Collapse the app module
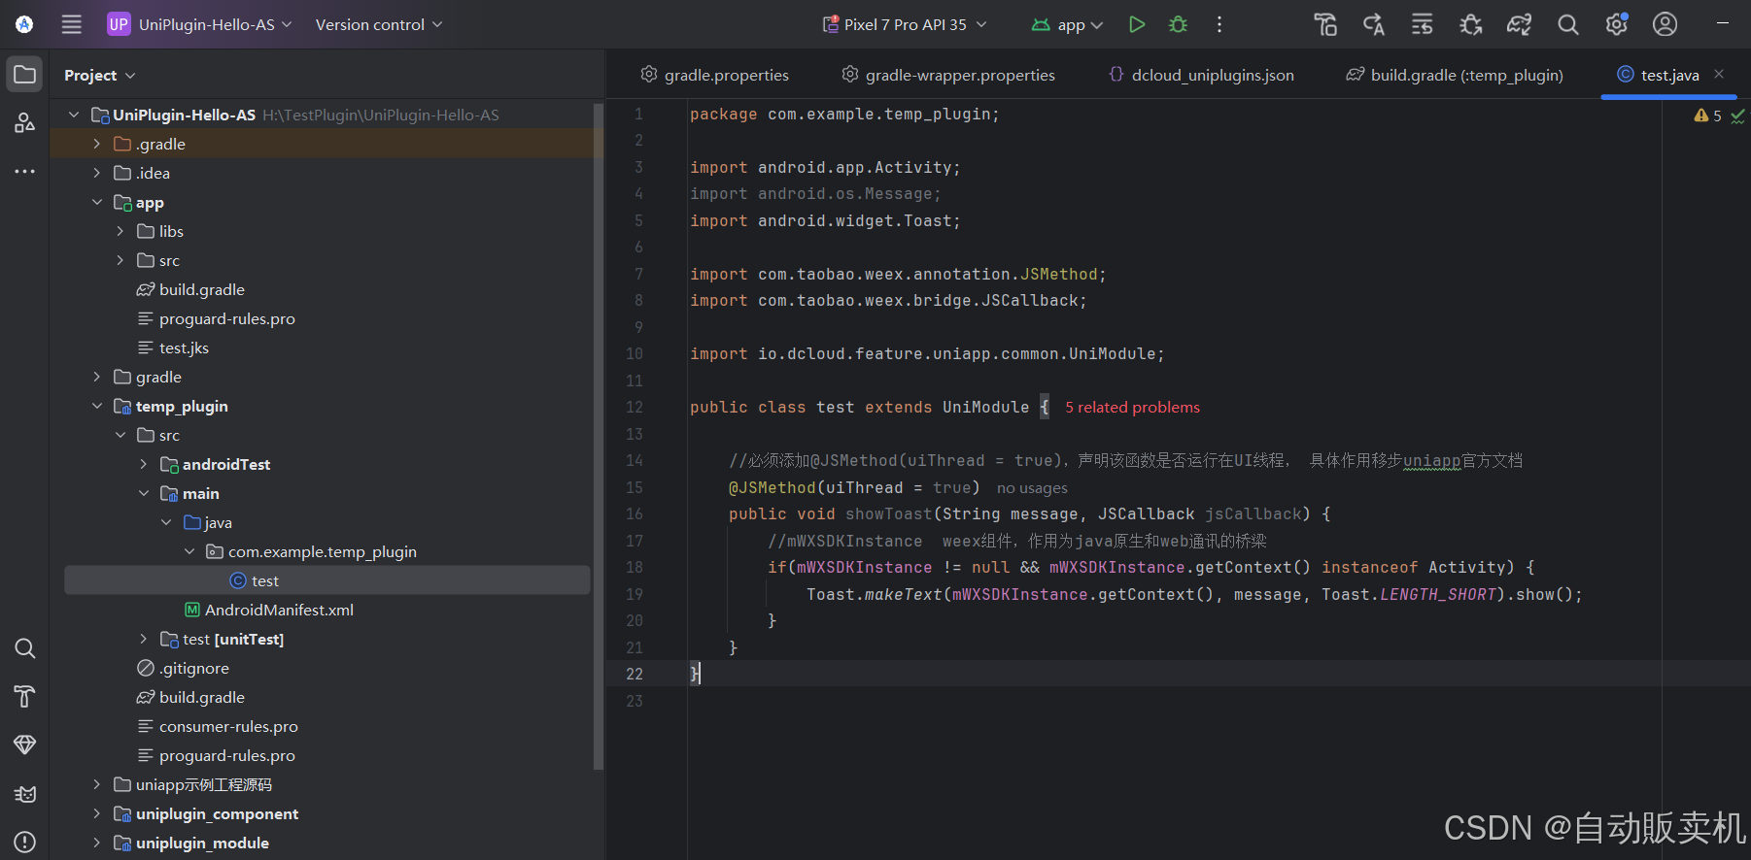The width and height of the screenshot is (1751, 860). [x=96, y=202]
